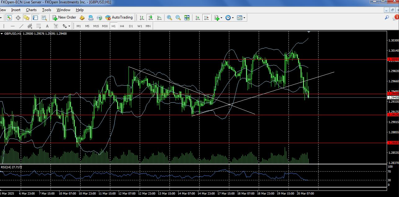This screenshot has height=197, width=399.
Task: Click the Indicators list icon
Action: (217, 18)
